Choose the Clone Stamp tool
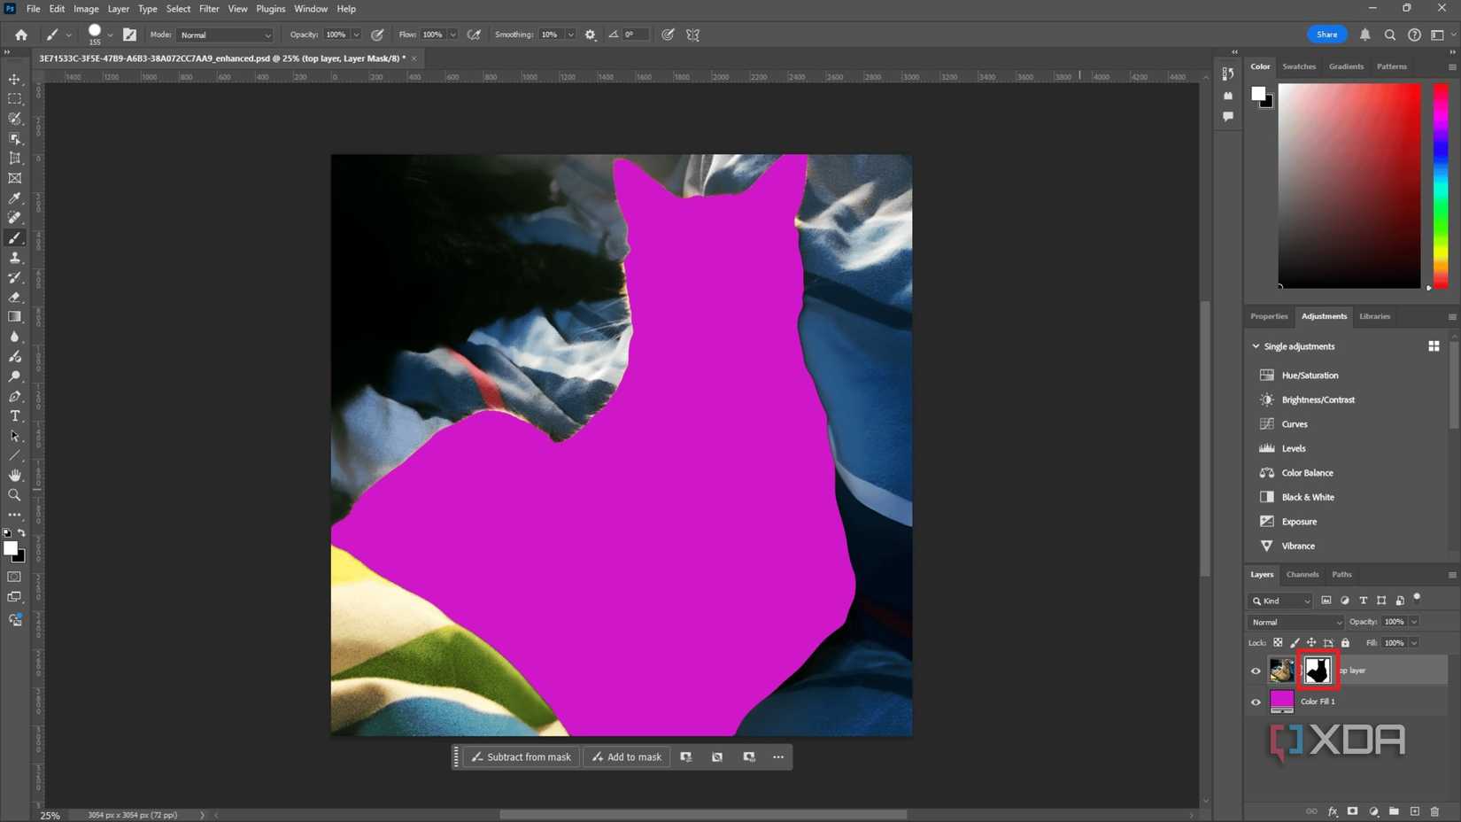1461x822 pixels. pyautogui.click(x=14, y=257)
